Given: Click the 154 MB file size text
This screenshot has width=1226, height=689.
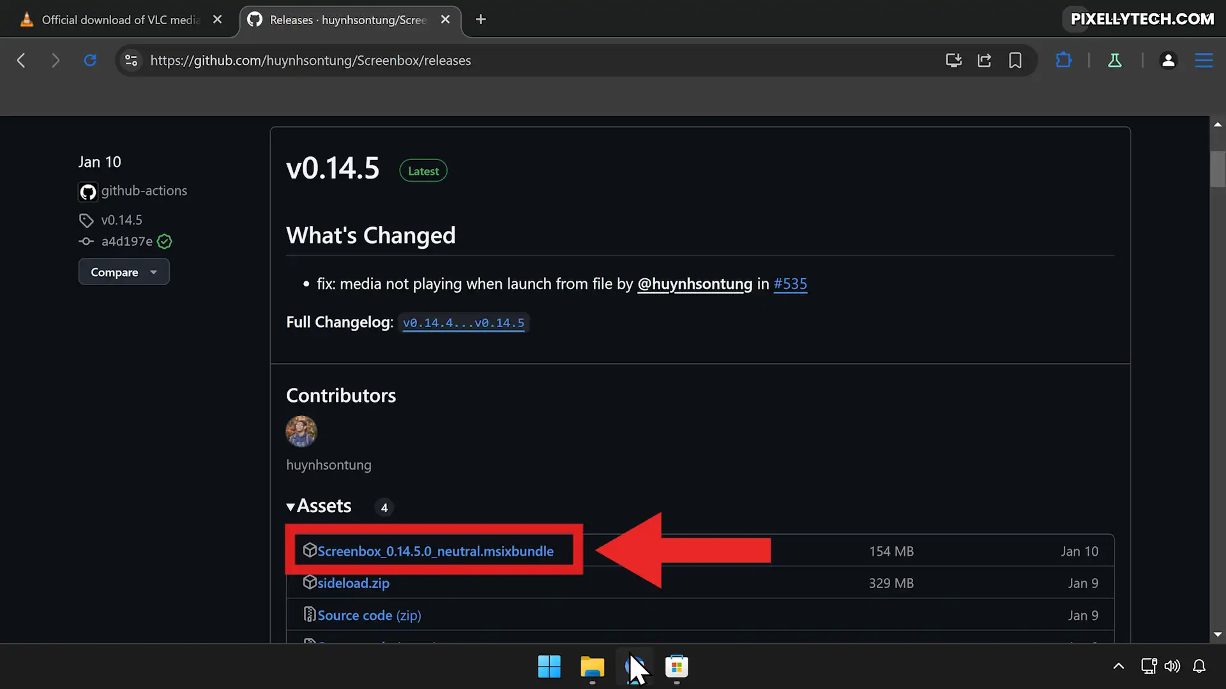Looking at the screenshot, I should pos(891,551).
